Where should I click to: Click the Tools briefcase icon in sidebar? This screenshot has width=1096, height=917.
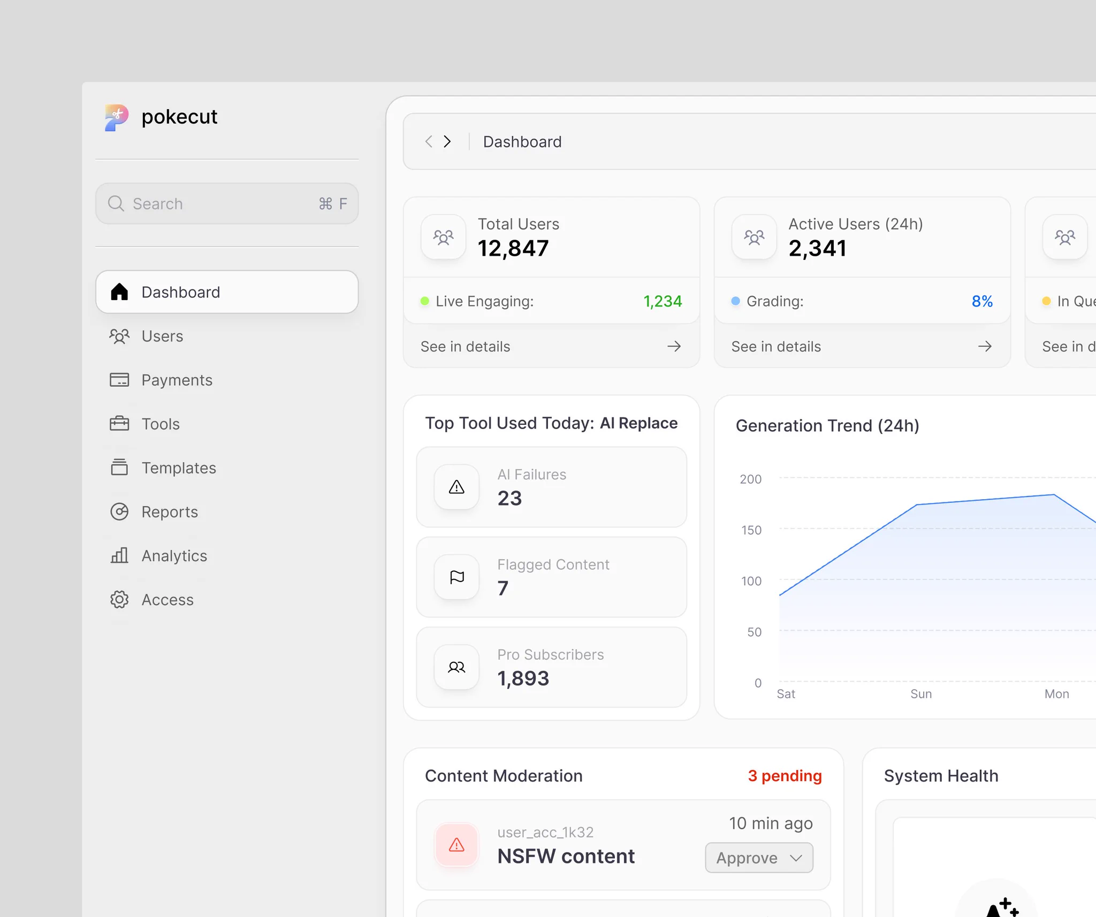click(x=119, y=424)
